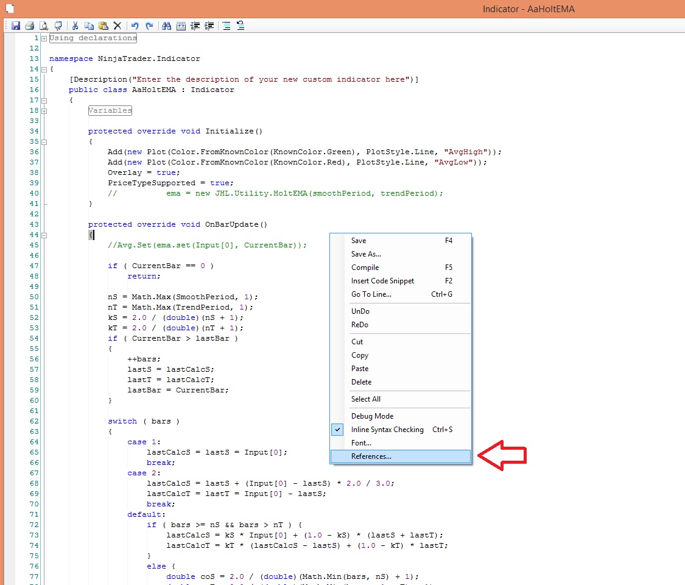Click 'Overlay = true;' on line 38
Viewport: 685px width, 585px height.
coord(144,172)
